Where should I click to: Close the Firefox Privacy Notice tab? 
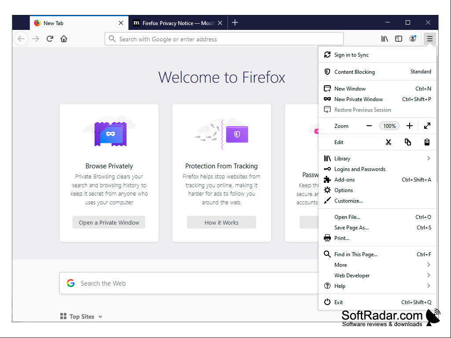click(x=220, y=23)
